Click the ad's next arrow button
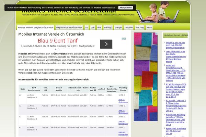 (106, 44)
